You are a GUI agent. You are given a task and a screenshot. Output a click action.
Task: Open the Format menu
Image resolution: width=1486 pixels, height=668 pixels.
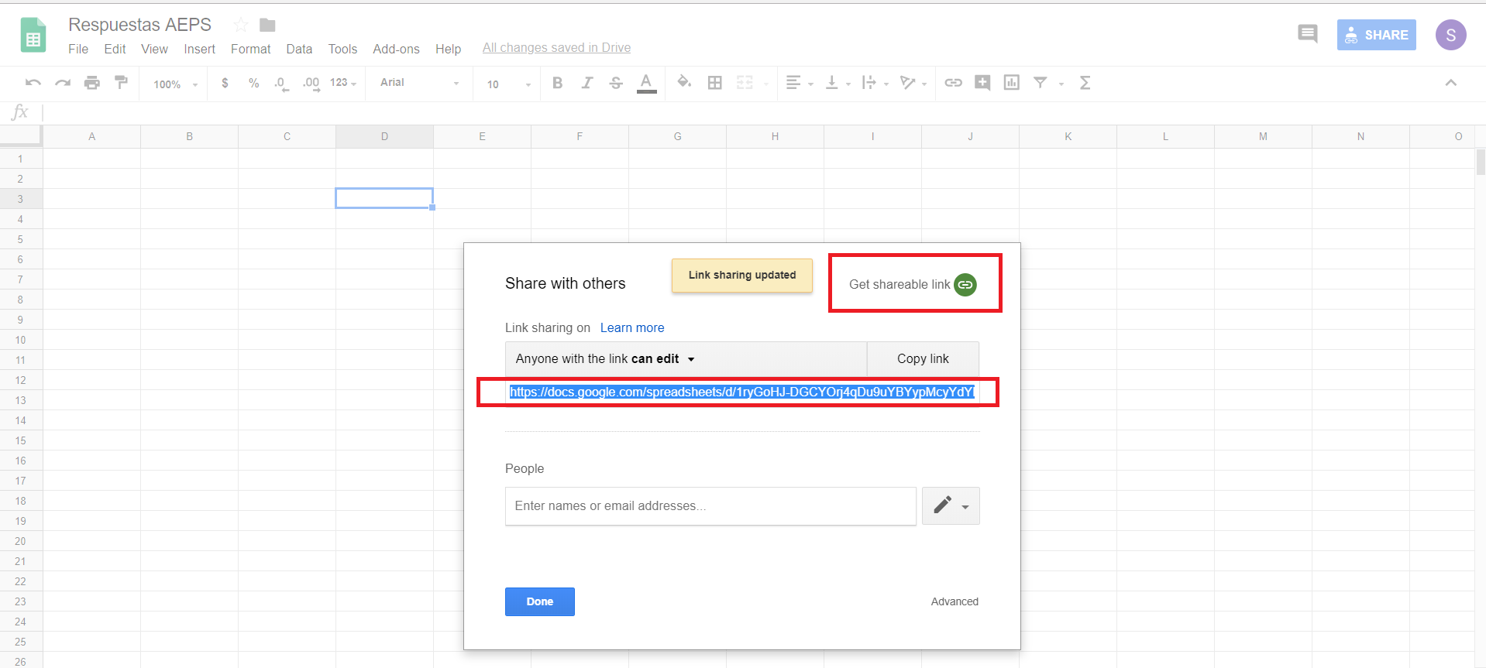pos(250,49)
